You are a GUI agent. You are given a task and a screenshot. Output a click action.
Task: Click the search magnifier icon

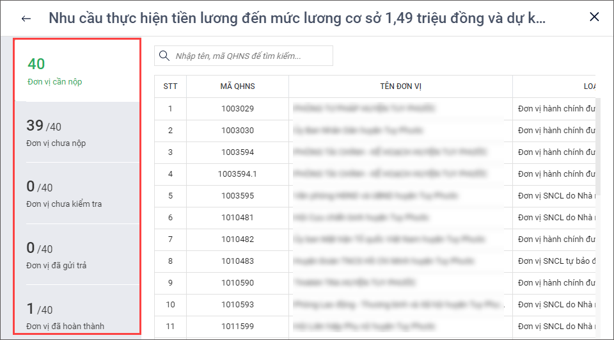point(165,56)
